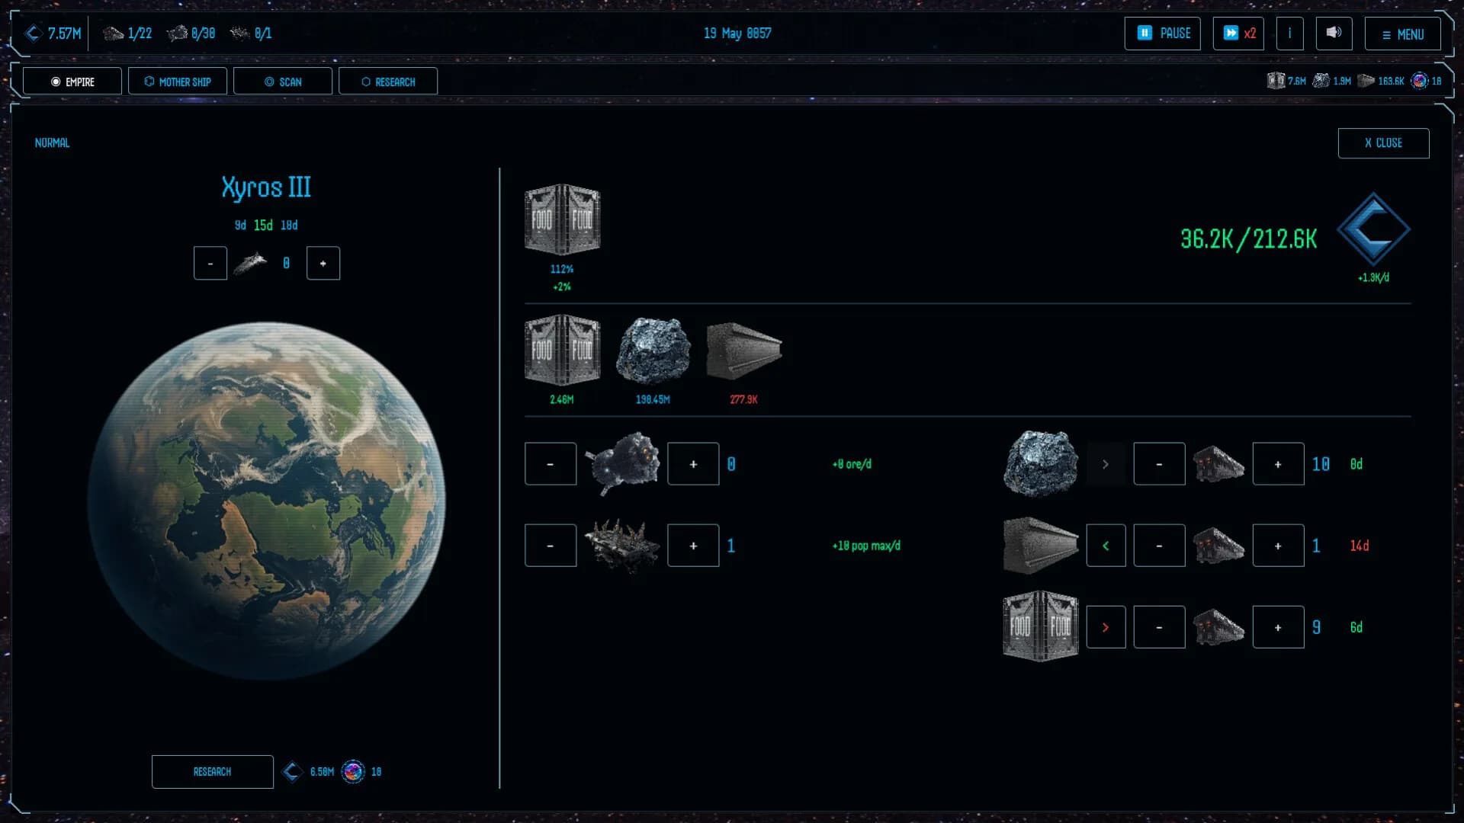
Task: Open the Research tab in the top bar
Action: point(388,82)
